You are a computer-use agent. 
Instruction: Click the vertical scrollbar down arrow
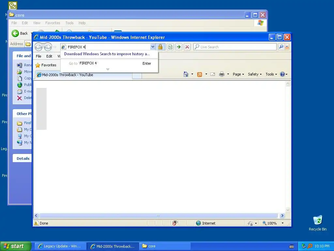[288, 210]
